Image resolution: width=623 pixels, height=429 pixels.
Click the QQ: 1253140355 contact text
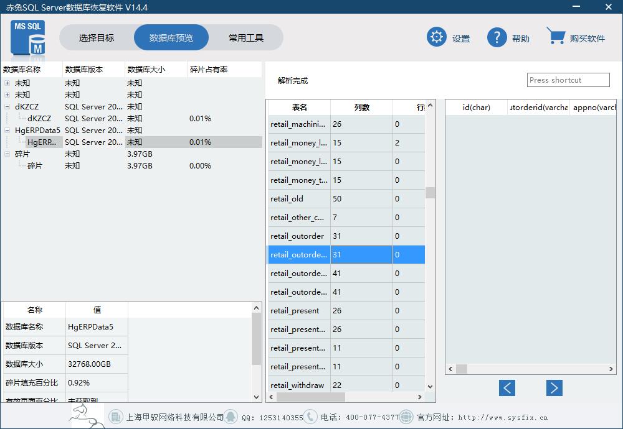272,418
